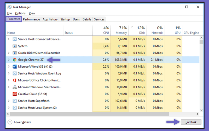Expand Service Host: Windows Event Log

[x=9, y=73]
